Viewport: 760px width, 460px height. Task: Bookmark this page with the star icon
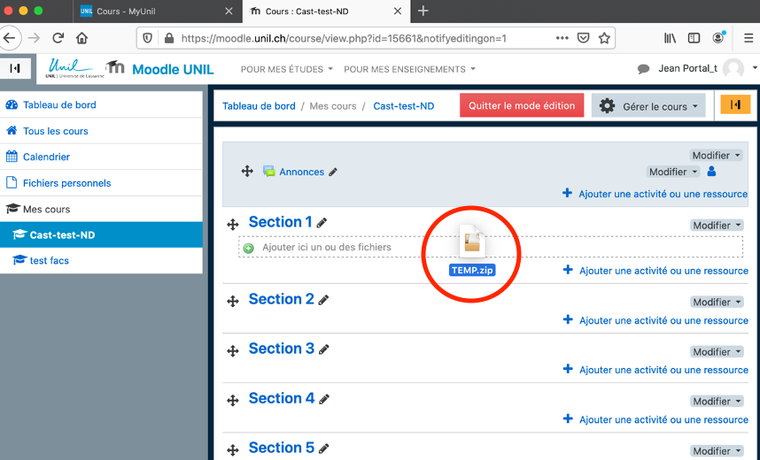(x=604, y=38)
